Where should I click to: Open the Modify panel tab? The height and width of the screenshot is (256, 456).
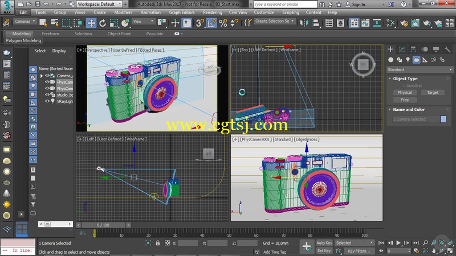(402, 49)
